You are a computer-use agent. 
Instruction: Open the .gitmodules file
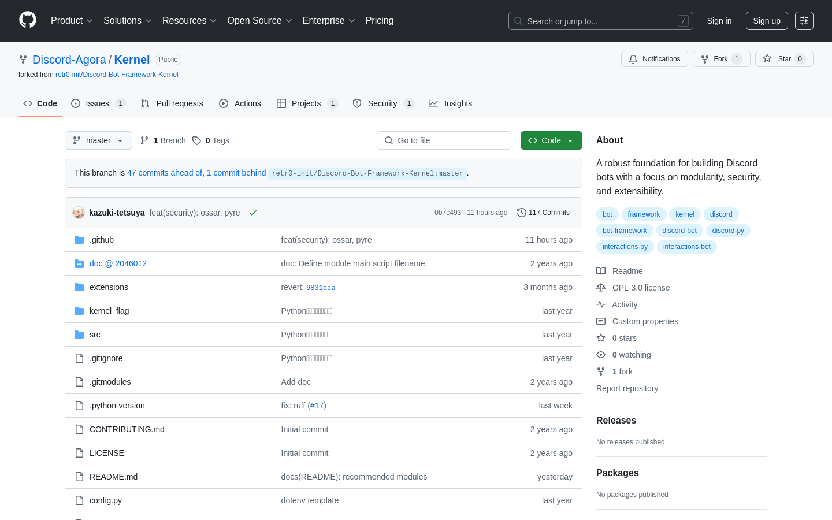tap(110, 382)
